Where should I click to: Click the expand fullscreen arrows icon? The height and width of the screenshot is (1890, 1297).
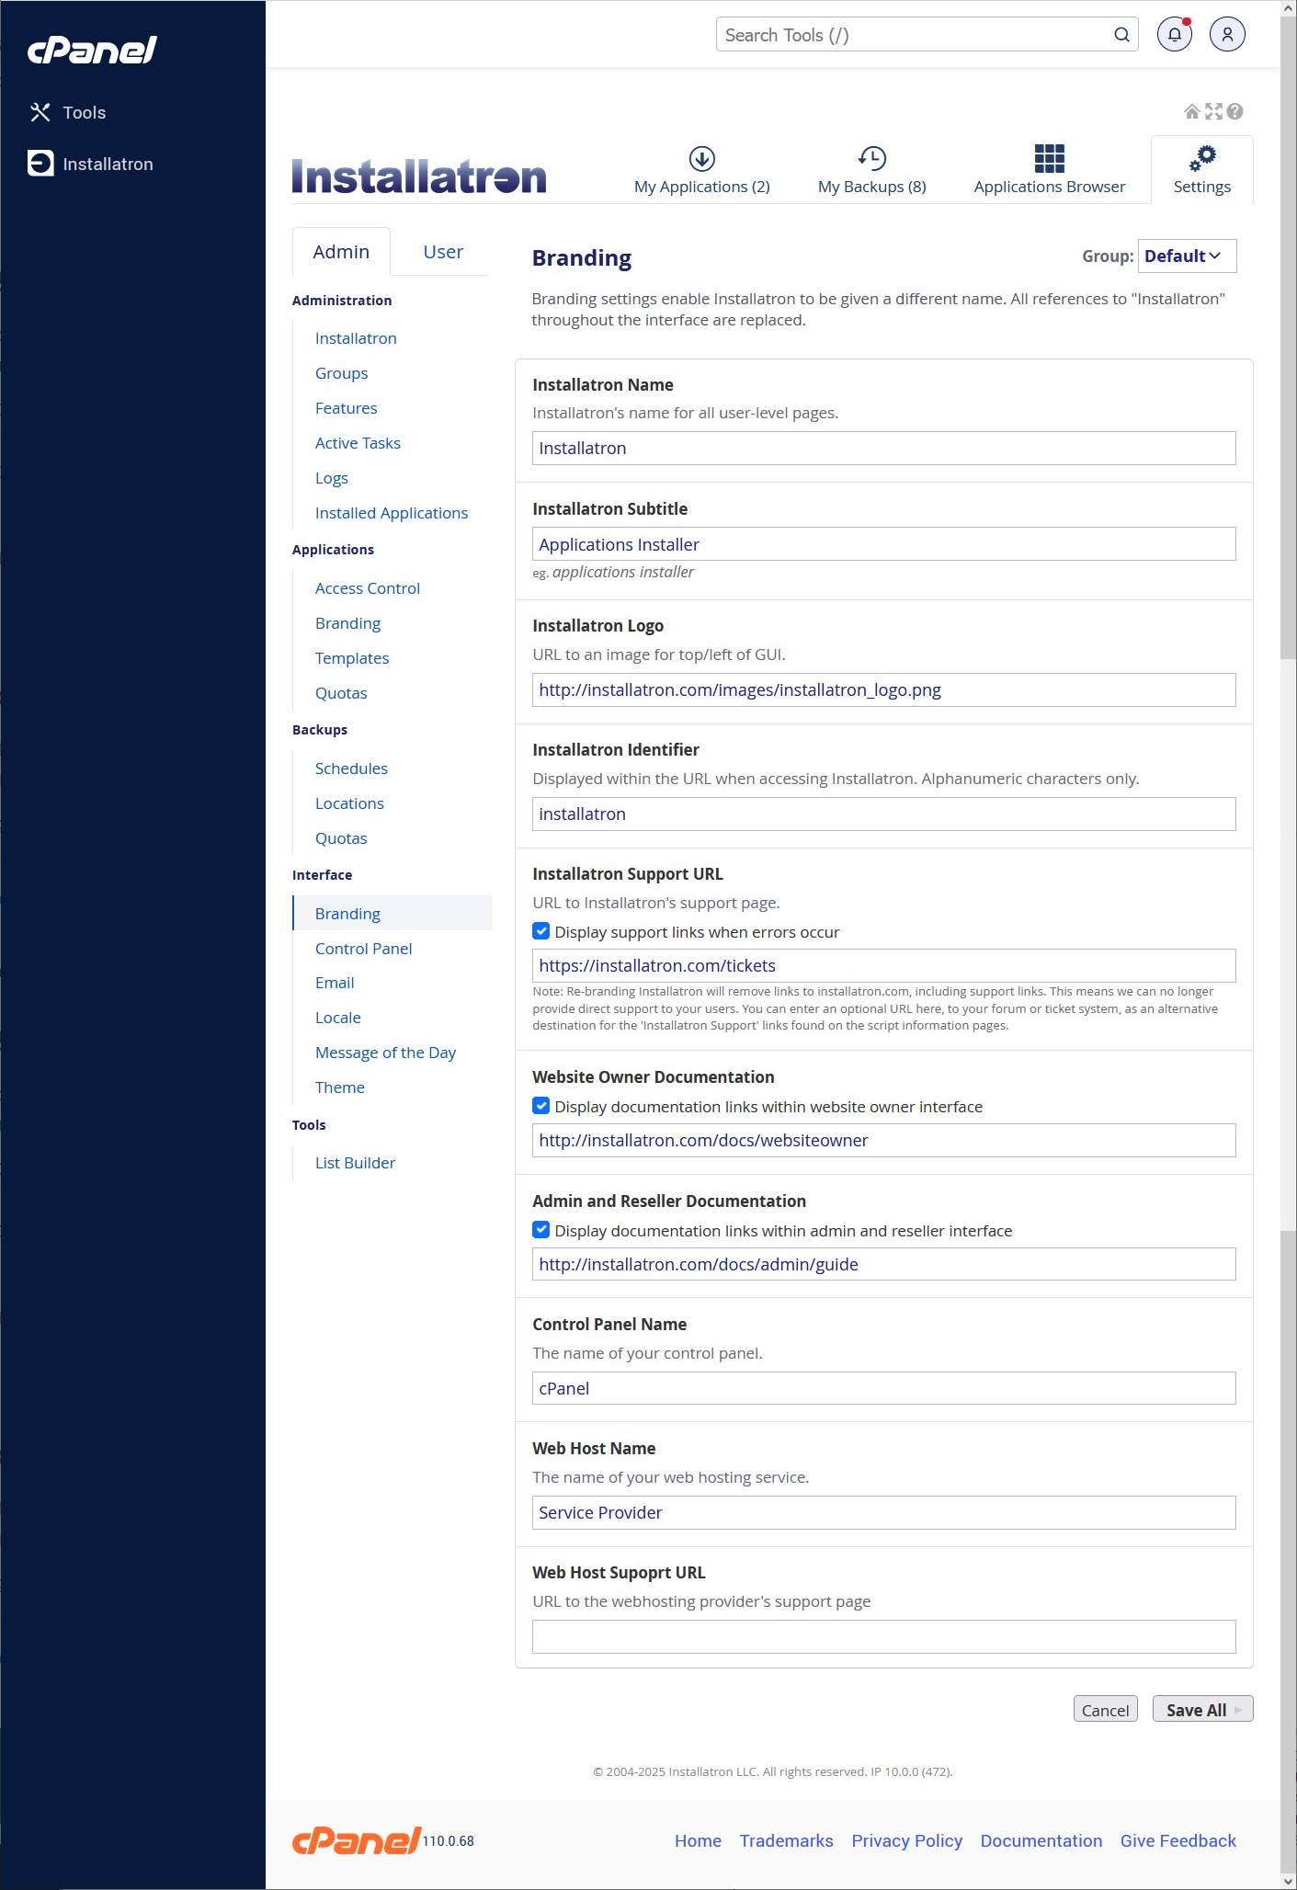click(1213, 111)
